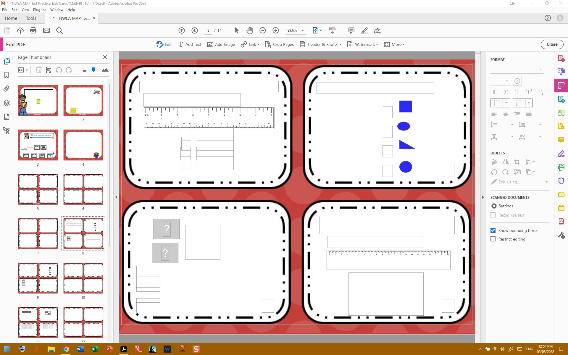Image resolution: width=568 pixels, height=355 pixels.
Task: Enable Restrict editing checkbox
Action: coord(493,239)
